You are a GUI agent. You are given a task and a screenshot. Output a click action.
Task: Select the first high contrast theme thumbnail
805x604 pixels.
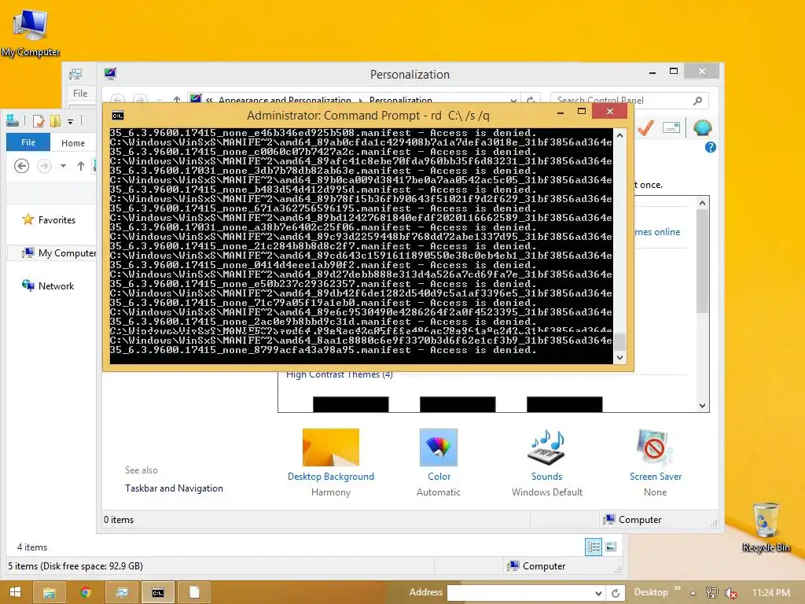pos(351,404)
